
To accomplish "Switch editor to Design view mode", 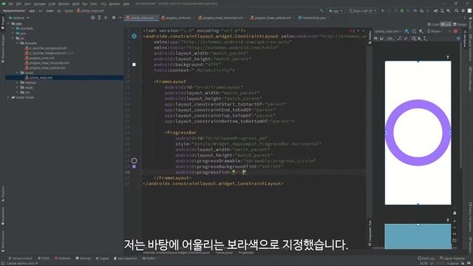I will [x=460, y=24].
